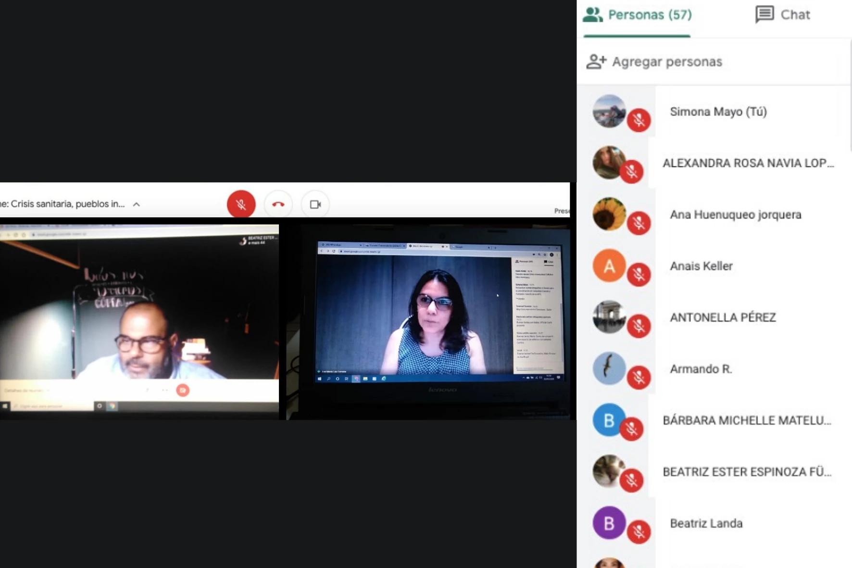Click Beatriz Landa's purple B avatar
The height and width of the screenshot is (568, 852).
click(609, 523)
